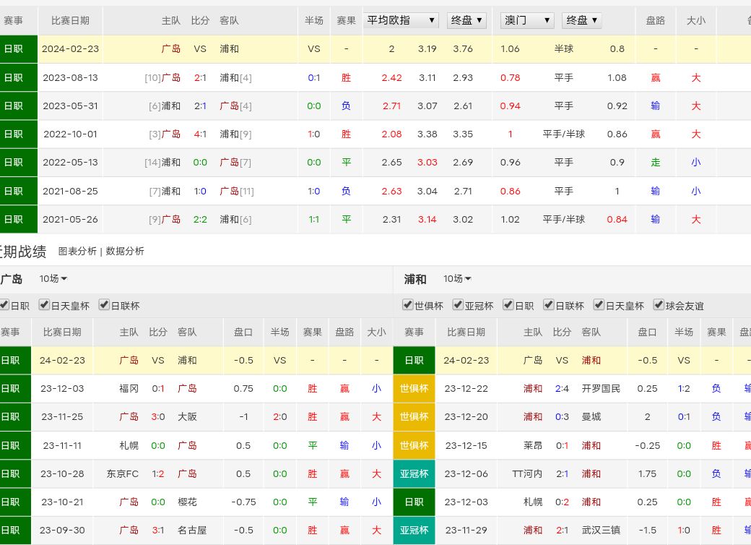Toggle 日天皇杯 checkbox in 广岛 filters
Viewport: 751px width, 545px height.
[45, 305]
